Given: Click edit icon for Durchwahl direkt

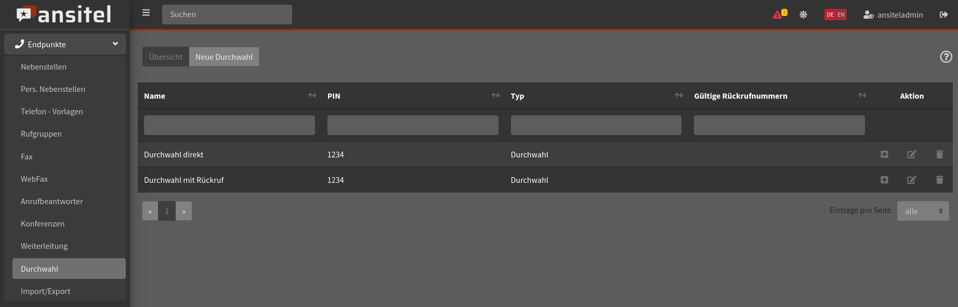Looking at the screenshot, I should point(911,155).
